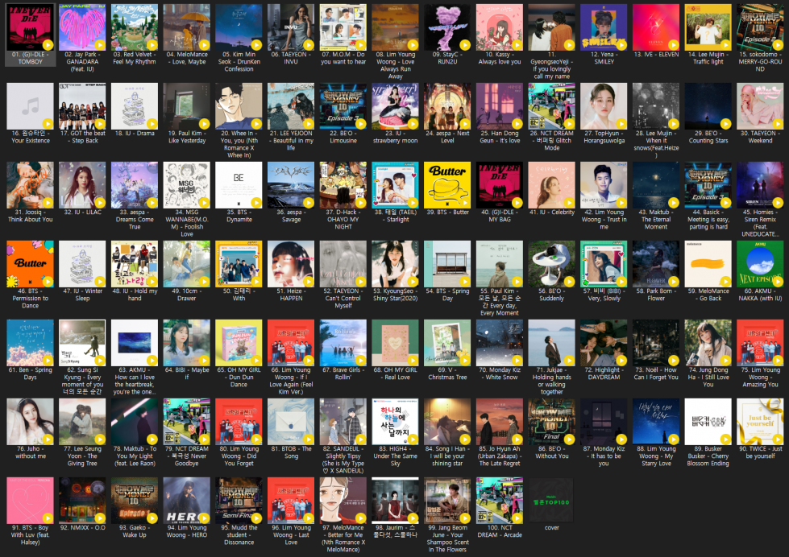Open '27. TopHyun - Horangsuwolga' cover
Image resolution: width=789 pixels, height=557 pixels.
coord(604,106)
